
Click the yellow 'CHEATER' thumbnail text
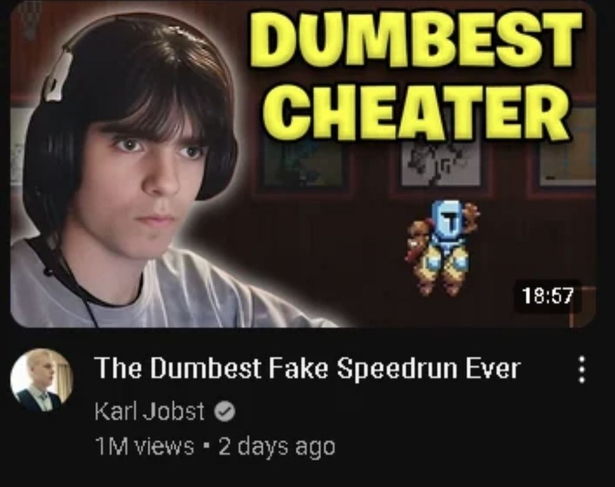[416, 112]
